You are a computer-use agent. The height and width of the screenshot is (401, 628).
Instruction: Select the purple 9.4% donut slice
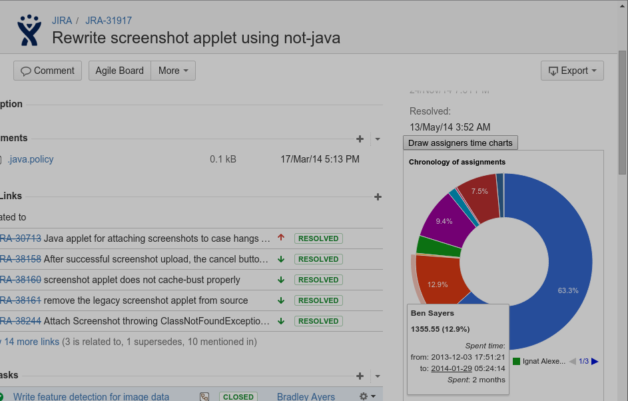coord(447,221)
